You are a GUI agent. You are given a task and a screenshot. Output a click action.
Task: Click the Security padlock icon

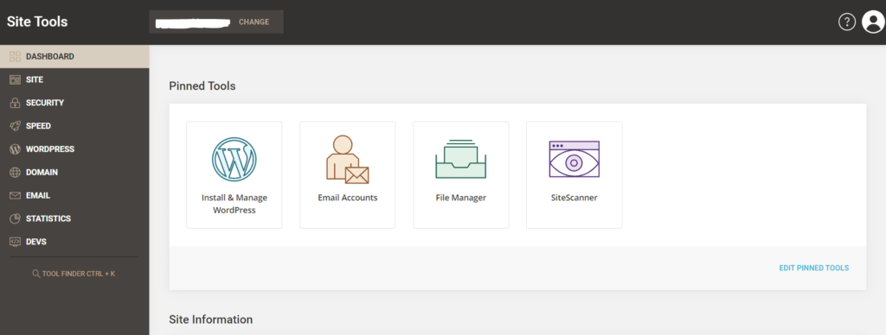click(x=16, y=103)
